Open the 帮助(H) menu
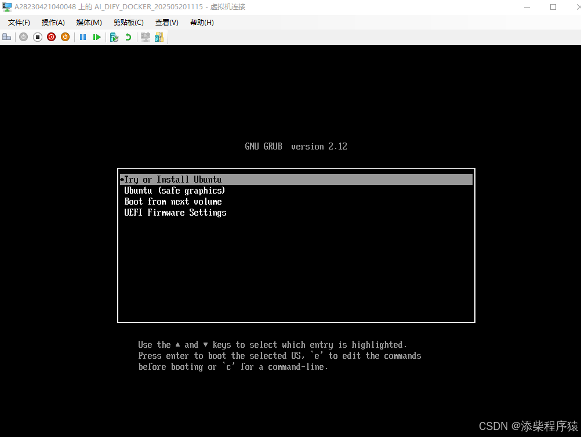 point(202,23)
